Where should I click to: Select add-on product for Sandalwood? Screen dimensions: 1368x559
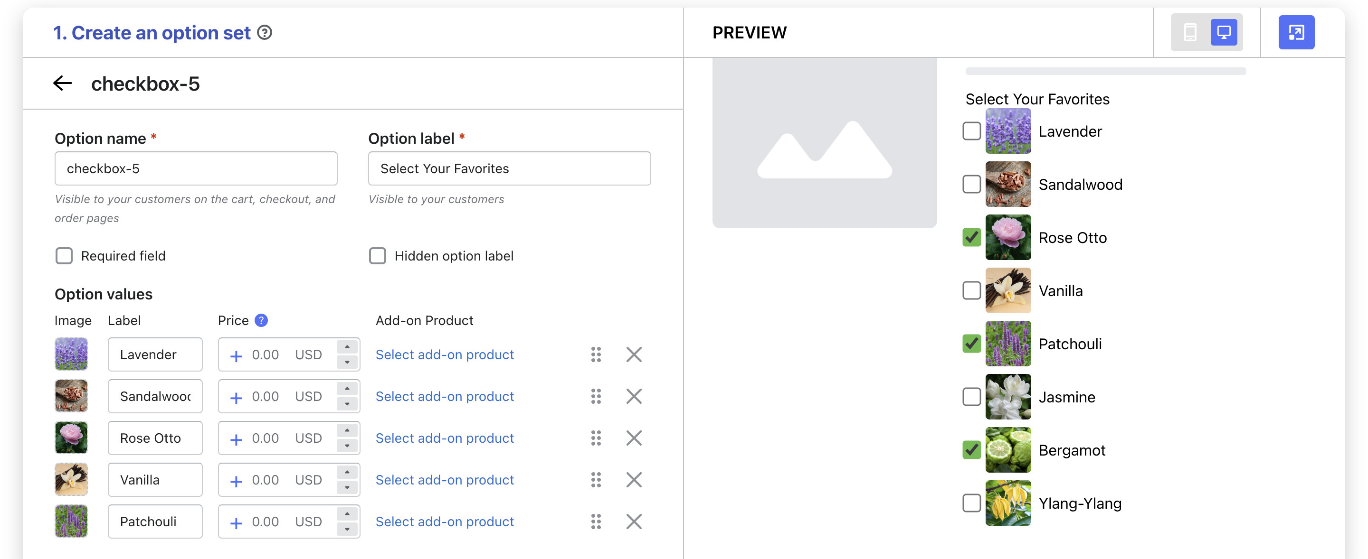click(445, 396)
